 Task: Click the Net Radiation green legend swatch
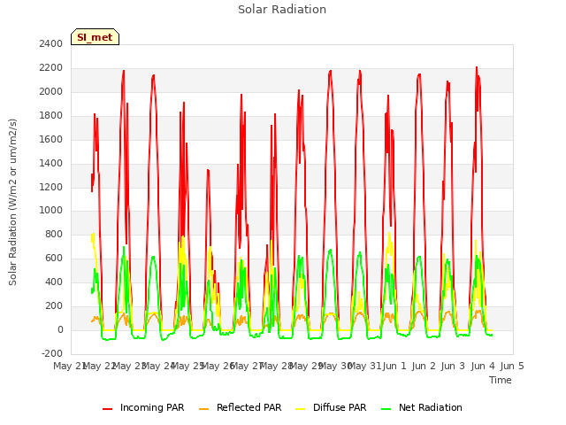tap(386, 409)
